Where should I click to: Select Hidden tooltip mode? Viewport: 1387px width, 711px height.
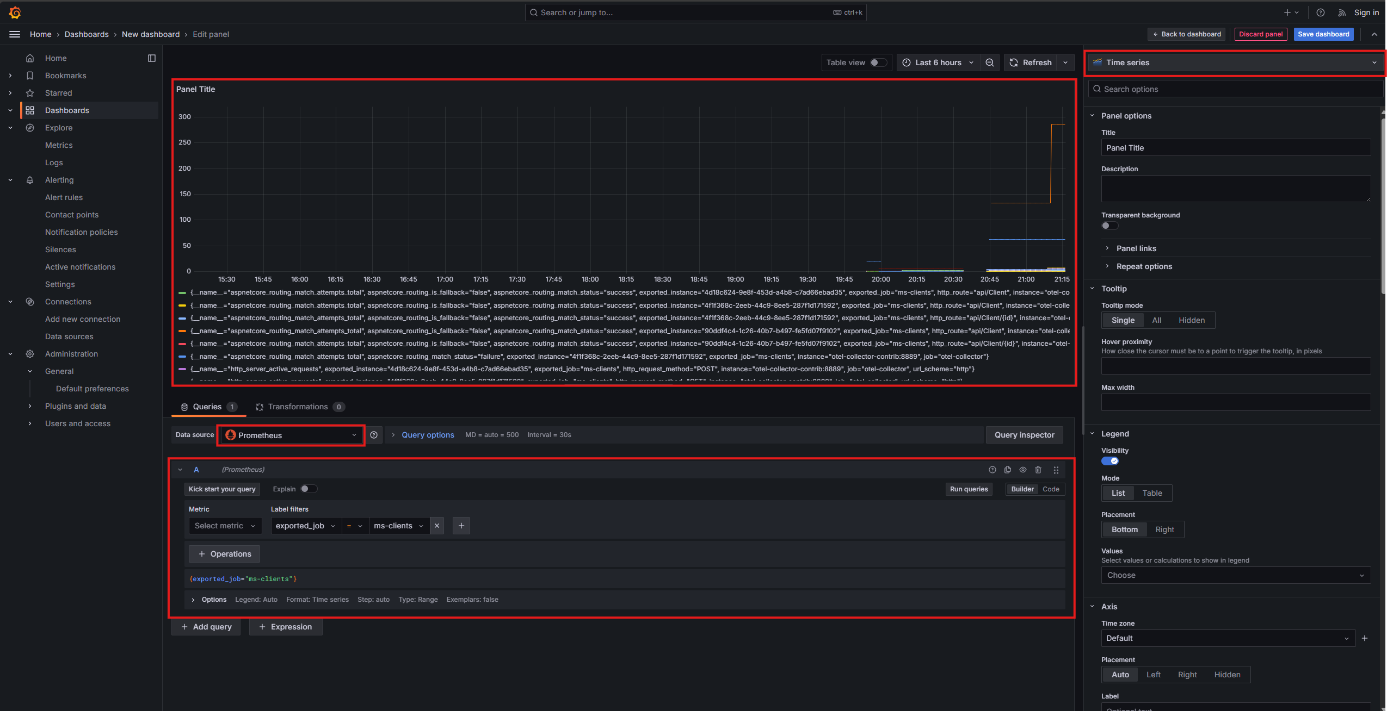pyautogui.click(x=1191, y=320)
